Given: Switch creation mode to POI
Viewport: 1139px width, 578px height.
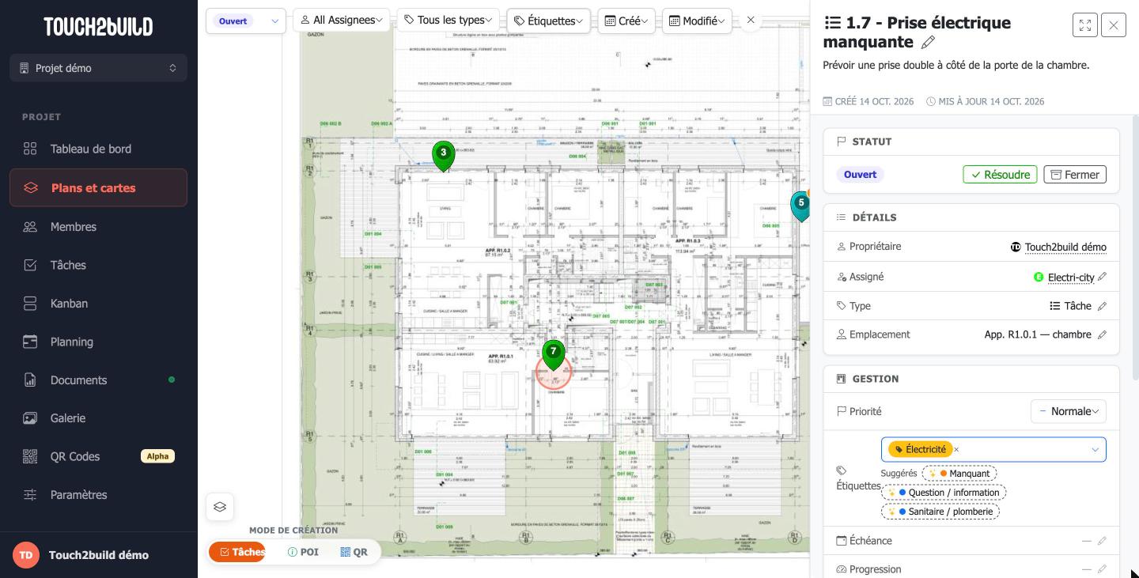Looking at the screenshot, I should tap(303, 552).
